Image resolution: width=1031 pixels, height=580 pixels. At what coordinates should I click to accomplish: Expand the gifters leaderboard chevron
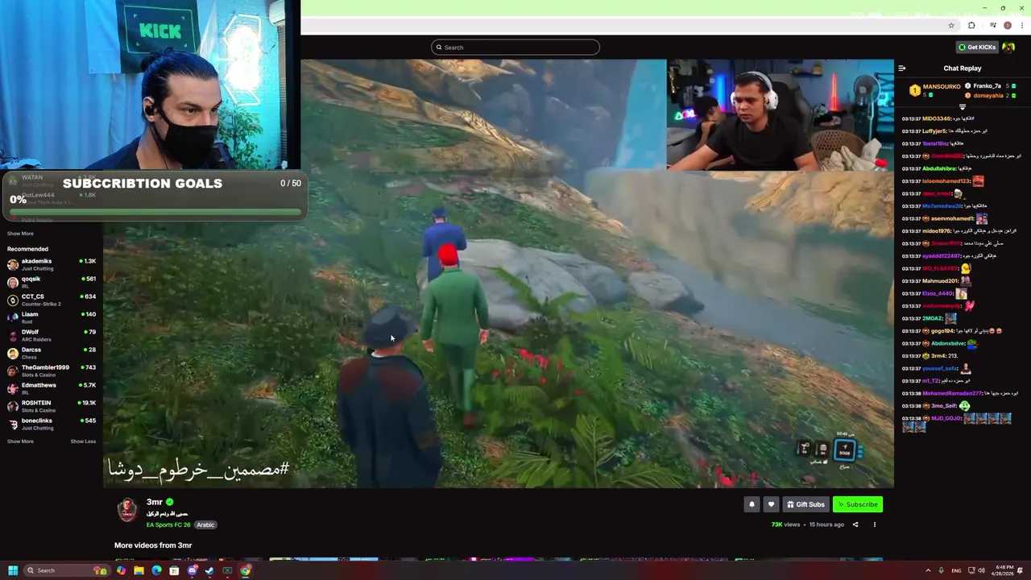click(x=963, y=106)
